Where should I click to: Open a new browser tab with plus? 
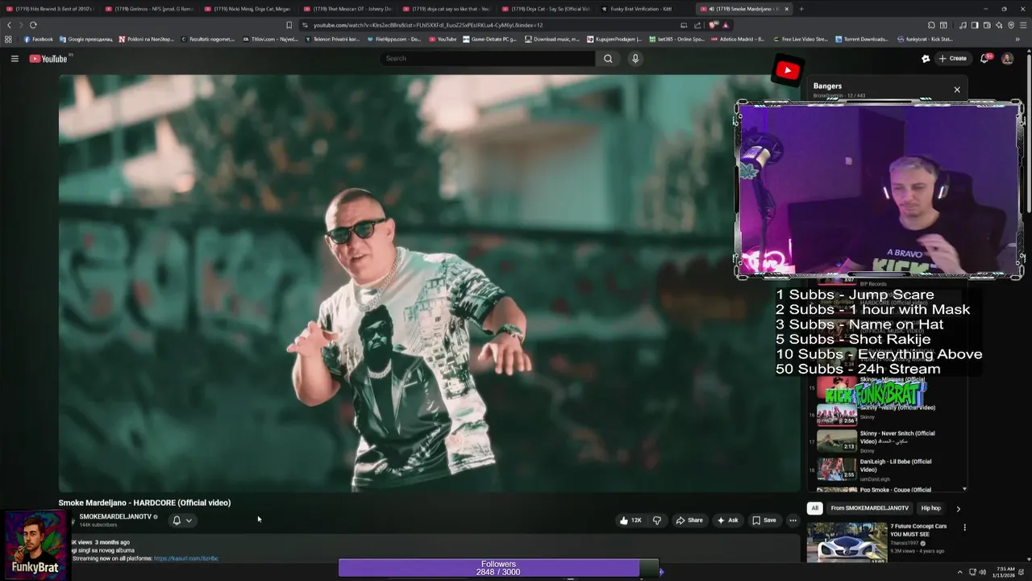pos(801,9)
